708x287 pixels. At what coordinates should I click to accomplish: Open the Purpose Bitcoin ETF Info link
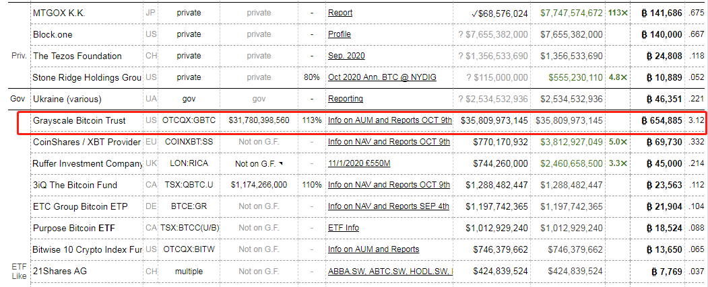344,228
